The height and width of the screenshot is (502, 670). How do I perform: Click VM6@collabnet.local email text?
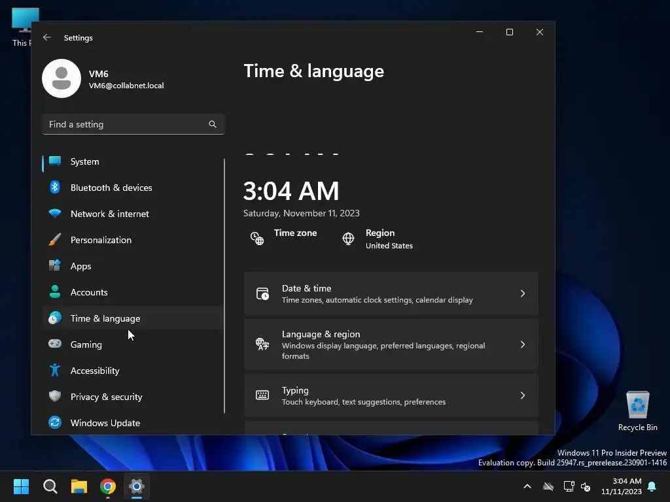[x=126, y=86]
